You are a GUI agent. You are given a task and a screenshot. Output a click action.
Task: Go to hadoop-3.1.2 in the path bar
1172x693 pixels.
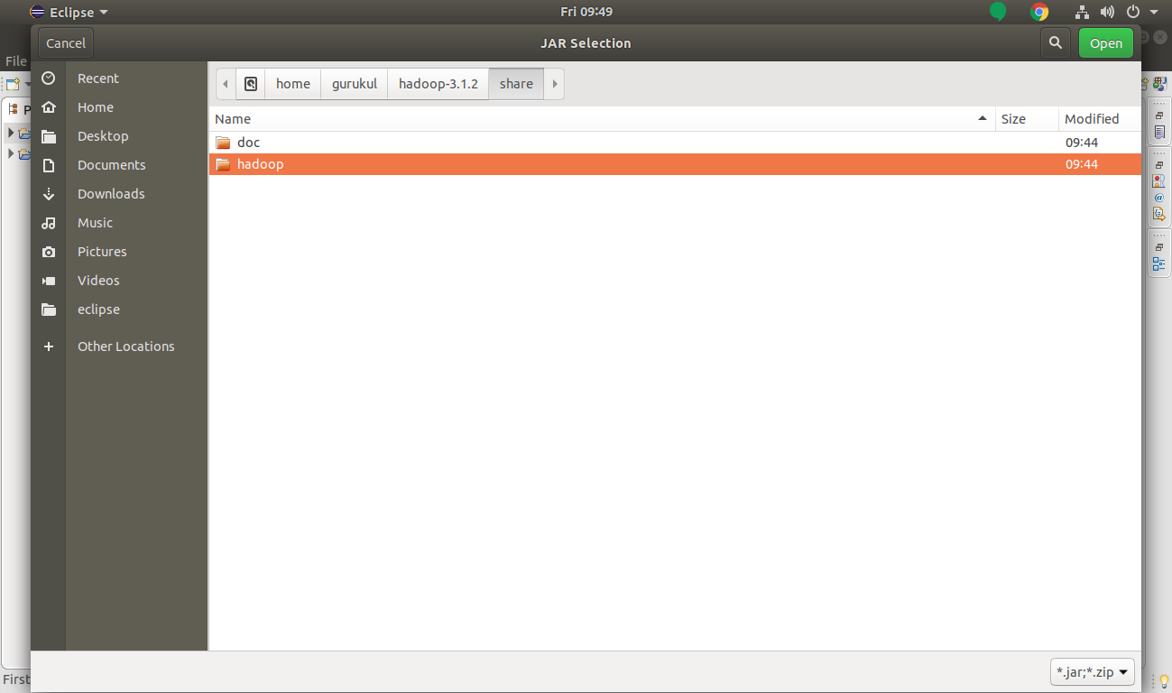(438, 84)
